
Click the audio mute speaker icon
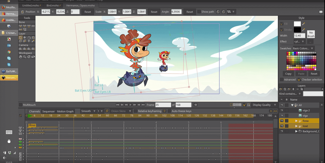tap(195, 105)
